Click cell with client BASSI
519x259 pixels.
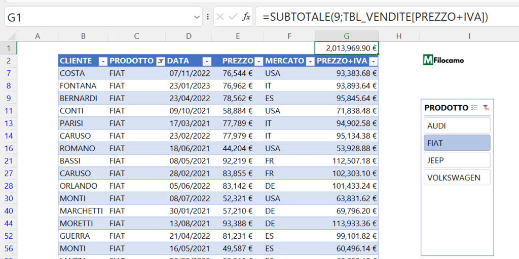click(x=83, y=161)
